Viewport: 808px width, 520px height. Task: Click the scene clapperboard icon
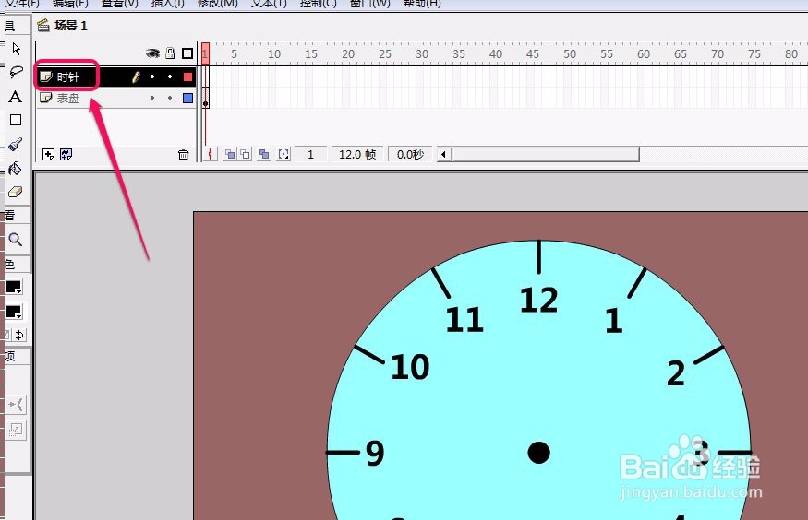click(x=43, y=25)
